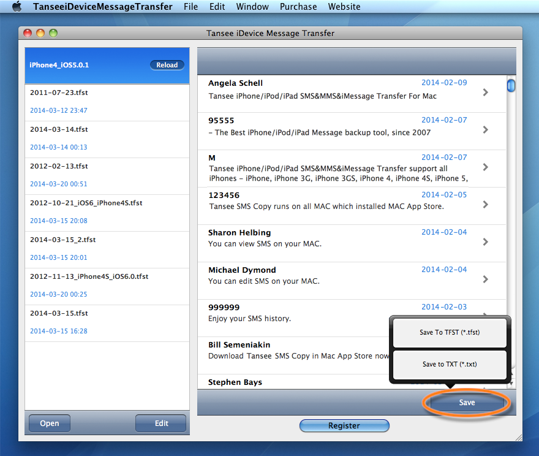This screenshot has width=539, height=456.
Task: Expand Michael Dymond conversation chevron
Action: pos(485,279)
